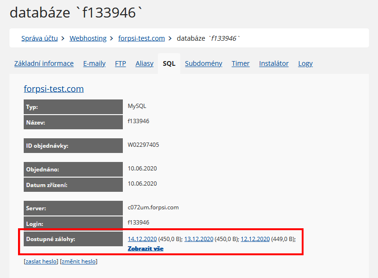This screenshot has height=278, width=378.
Task: Open the Timer tab
Action: coord(240,63)
